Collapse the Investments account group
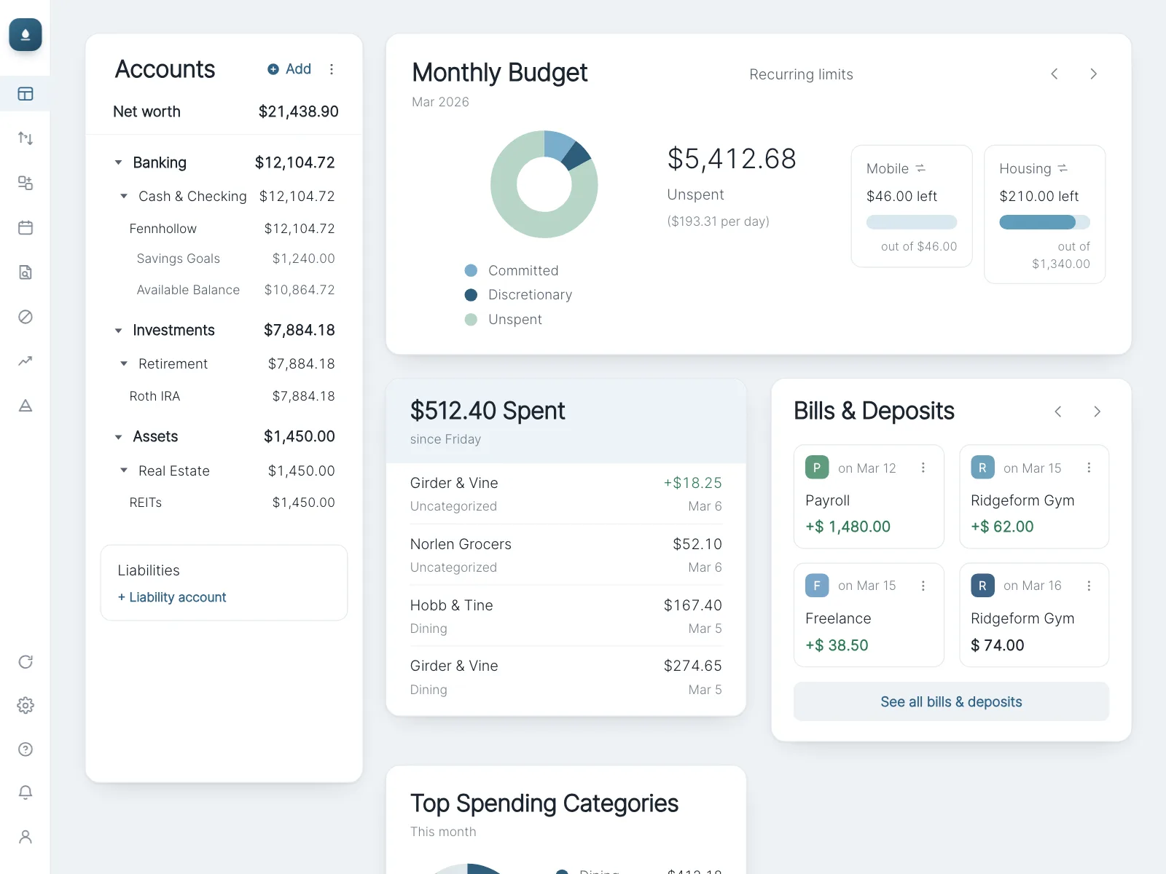The width and height of the screenshot is (1166, 874). click(118, 331)
